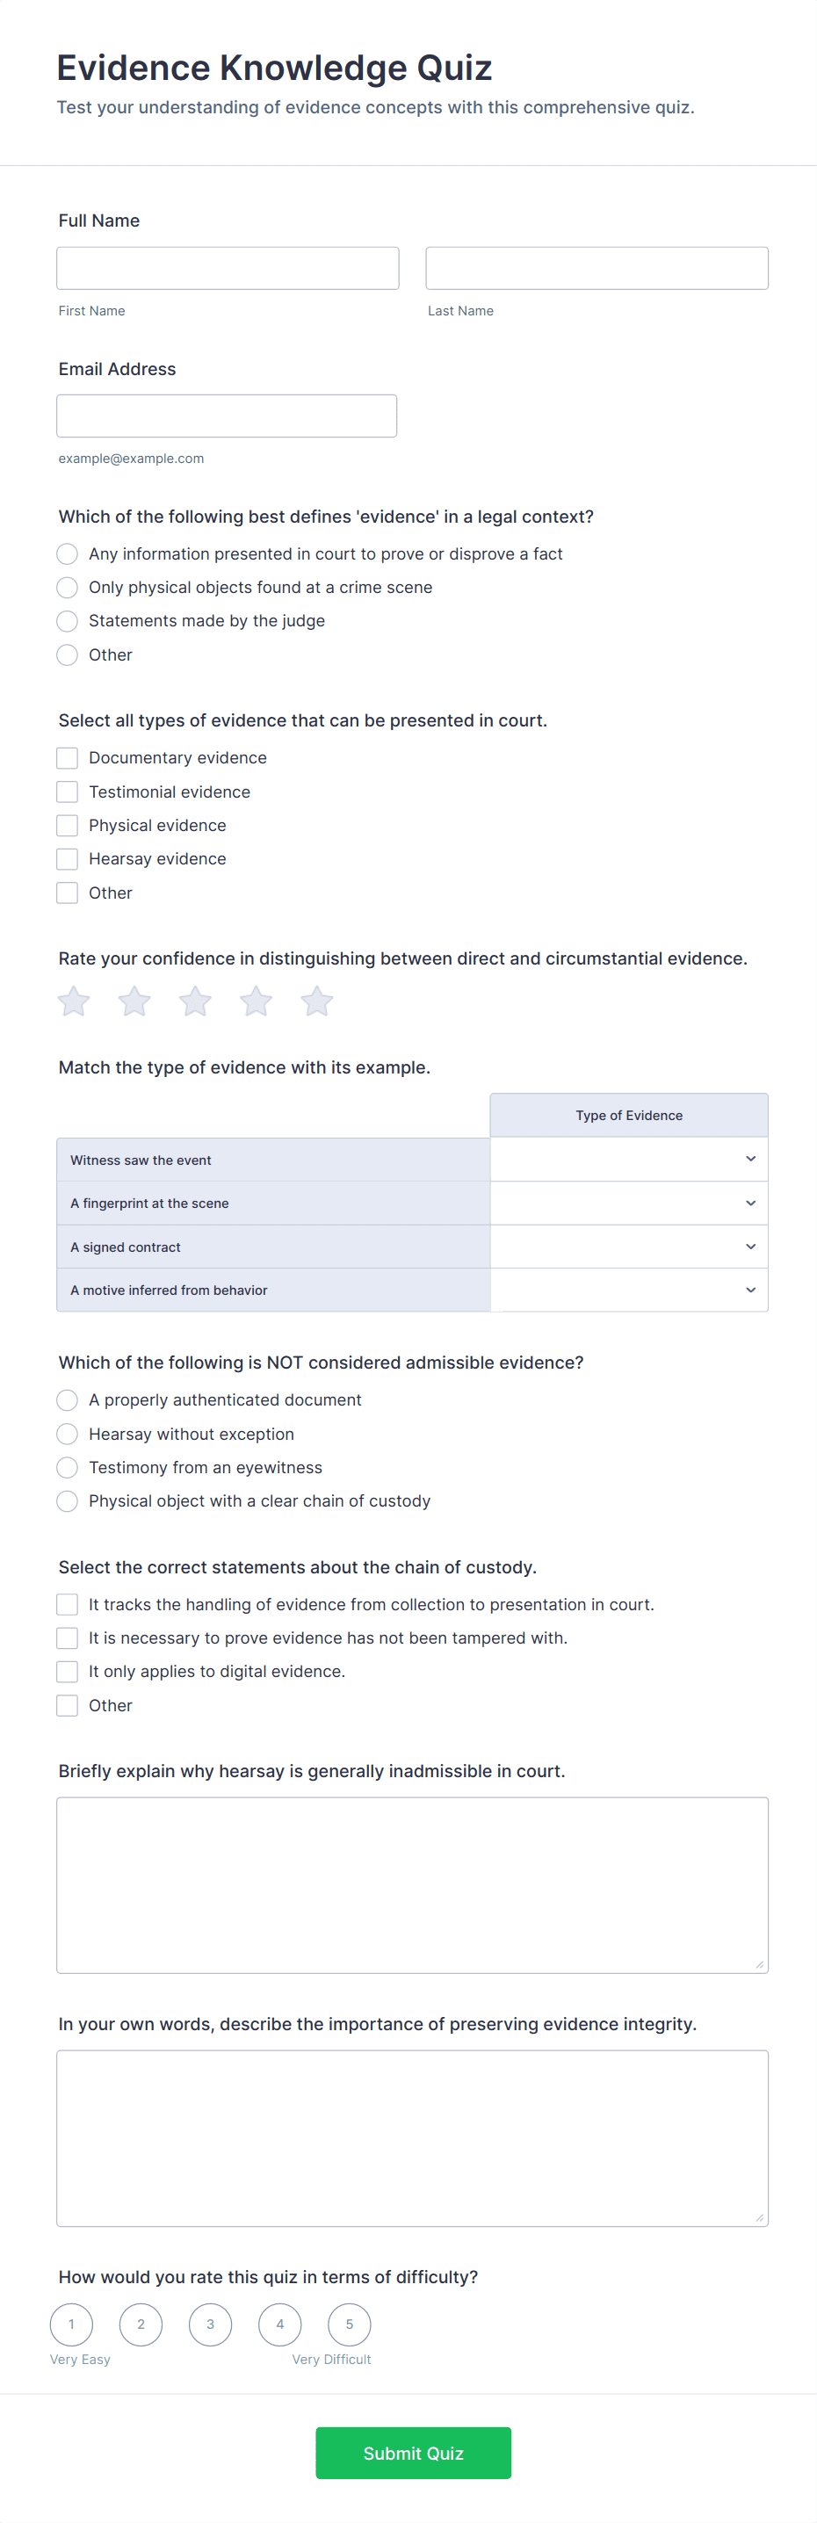The width and height of the screenshot is (817, 2523).
Task: Click the first confidence rating star
Action: [74, 1001]
